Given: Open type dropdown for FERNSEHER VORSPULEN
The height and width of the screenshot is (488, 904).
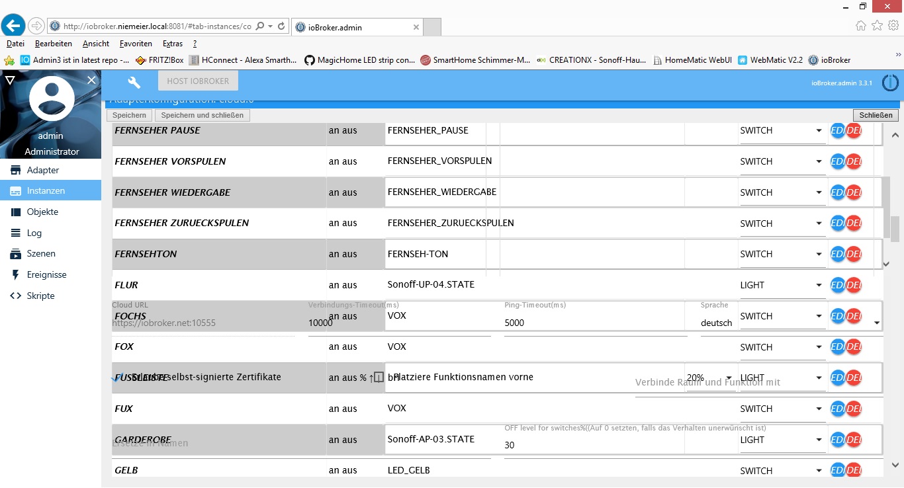Looking at the screenshot, I should pyautogui.click(x=782, y=162).
